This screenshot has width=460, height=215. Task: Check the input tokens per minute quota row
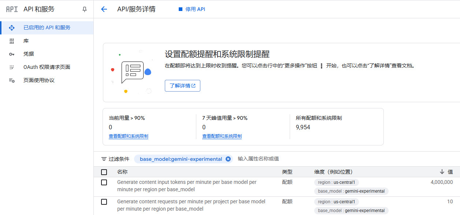[x=104, y=182]
